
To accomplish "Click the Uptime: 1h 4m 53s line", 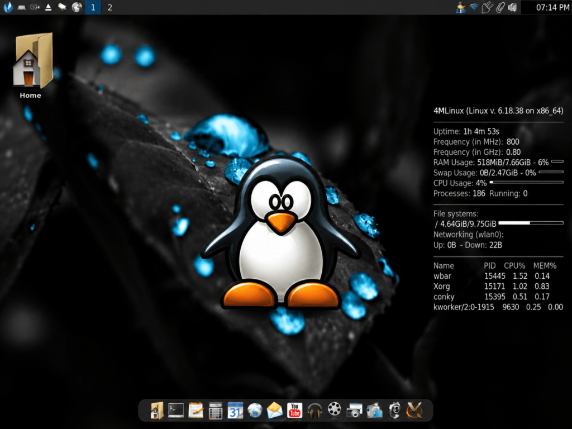I will point(466,131).
